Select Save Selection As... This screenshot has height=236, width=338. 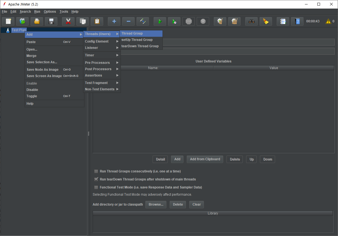point(54,62)
